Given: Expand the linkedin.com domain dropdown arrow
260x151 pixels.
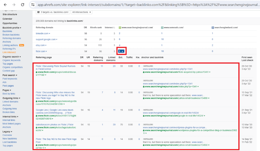Looking at the screenshot, I should point(50,34).
